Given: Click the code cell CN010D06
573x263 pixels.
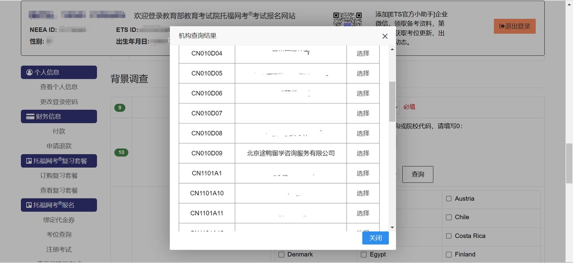Looking at the screenshot, I should (x=207, y=93).
